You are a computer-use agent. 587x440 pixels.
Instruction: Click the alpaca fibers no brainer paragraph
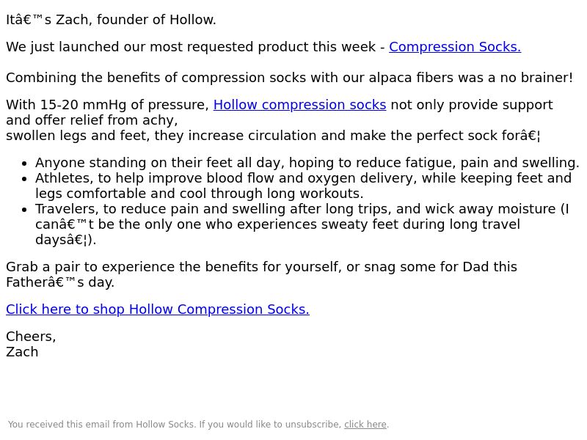[x=289, y=78]
